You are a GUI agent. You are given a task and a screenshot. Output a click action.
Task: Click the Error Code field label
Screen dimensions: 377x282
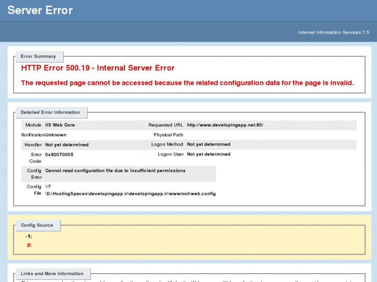[36, 158]
